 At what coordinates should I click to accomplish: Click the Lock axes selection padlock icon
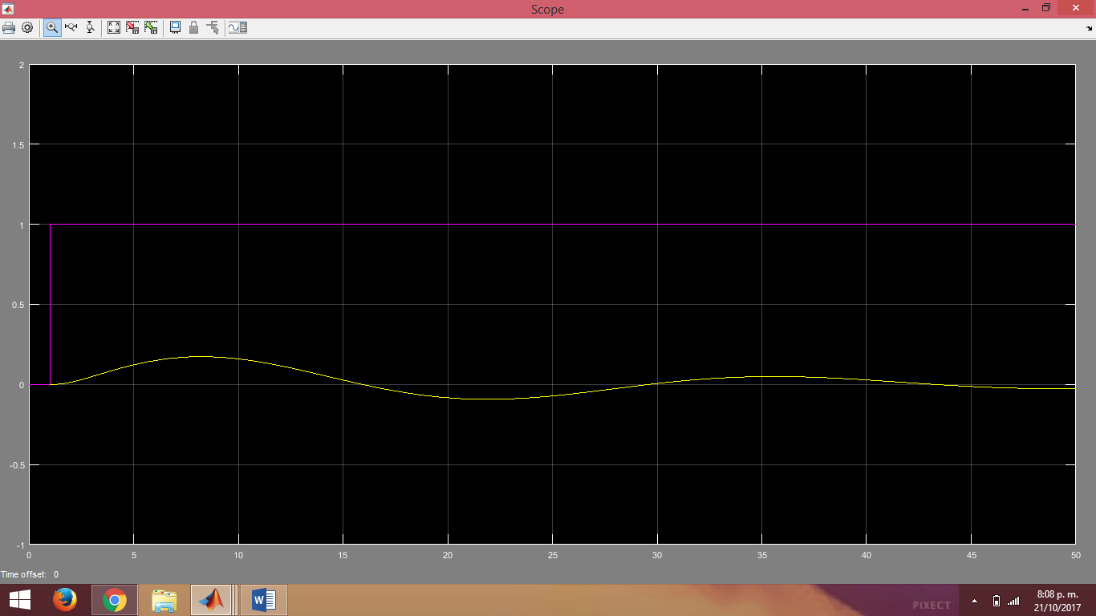click(193, 27)
